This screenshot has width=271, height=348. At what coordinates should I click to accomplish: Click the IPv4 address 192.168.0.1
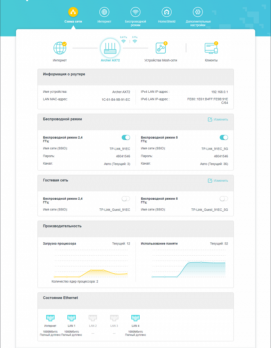click(x=220, y=92)
